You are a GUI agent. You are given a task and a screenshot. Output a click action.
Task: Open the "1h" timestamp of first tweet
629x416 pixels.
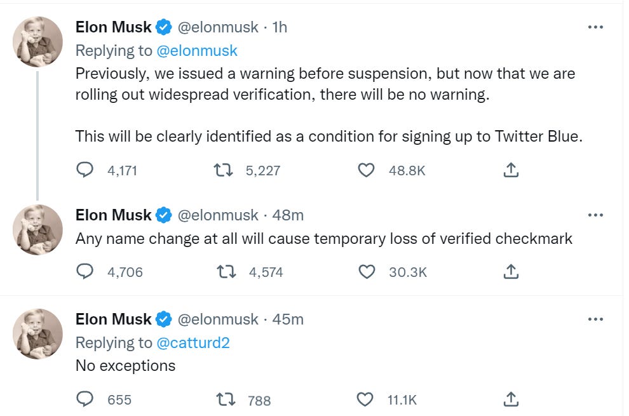point(280,27)
